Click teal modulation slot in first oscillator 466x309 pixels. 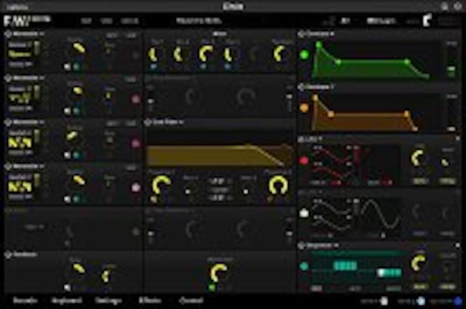point(77,67)
